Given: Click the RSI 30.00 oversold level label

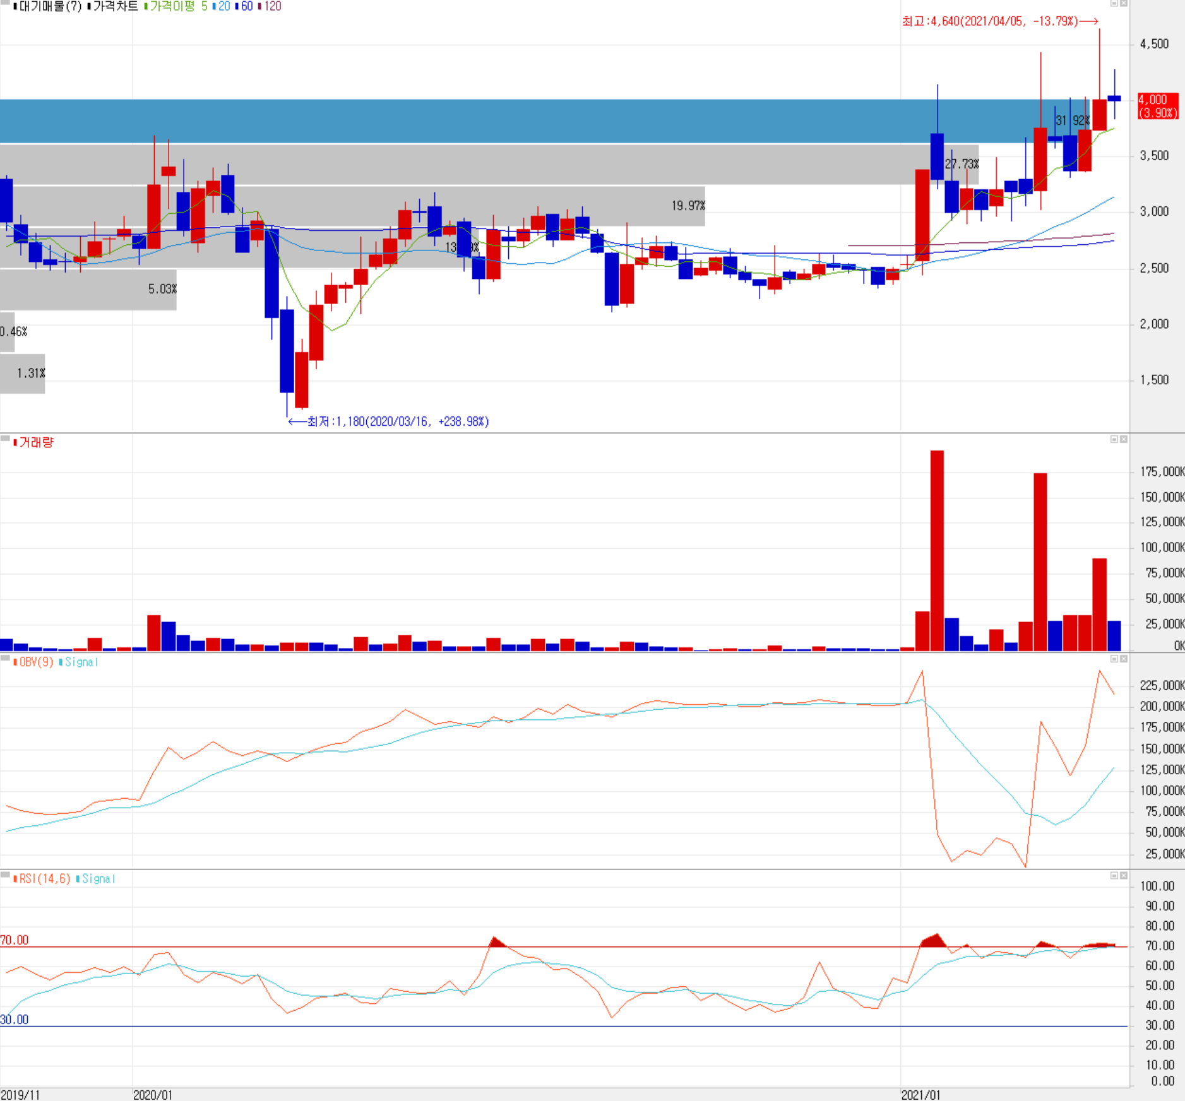Looking at the screenshot, I should point(15,1020).
